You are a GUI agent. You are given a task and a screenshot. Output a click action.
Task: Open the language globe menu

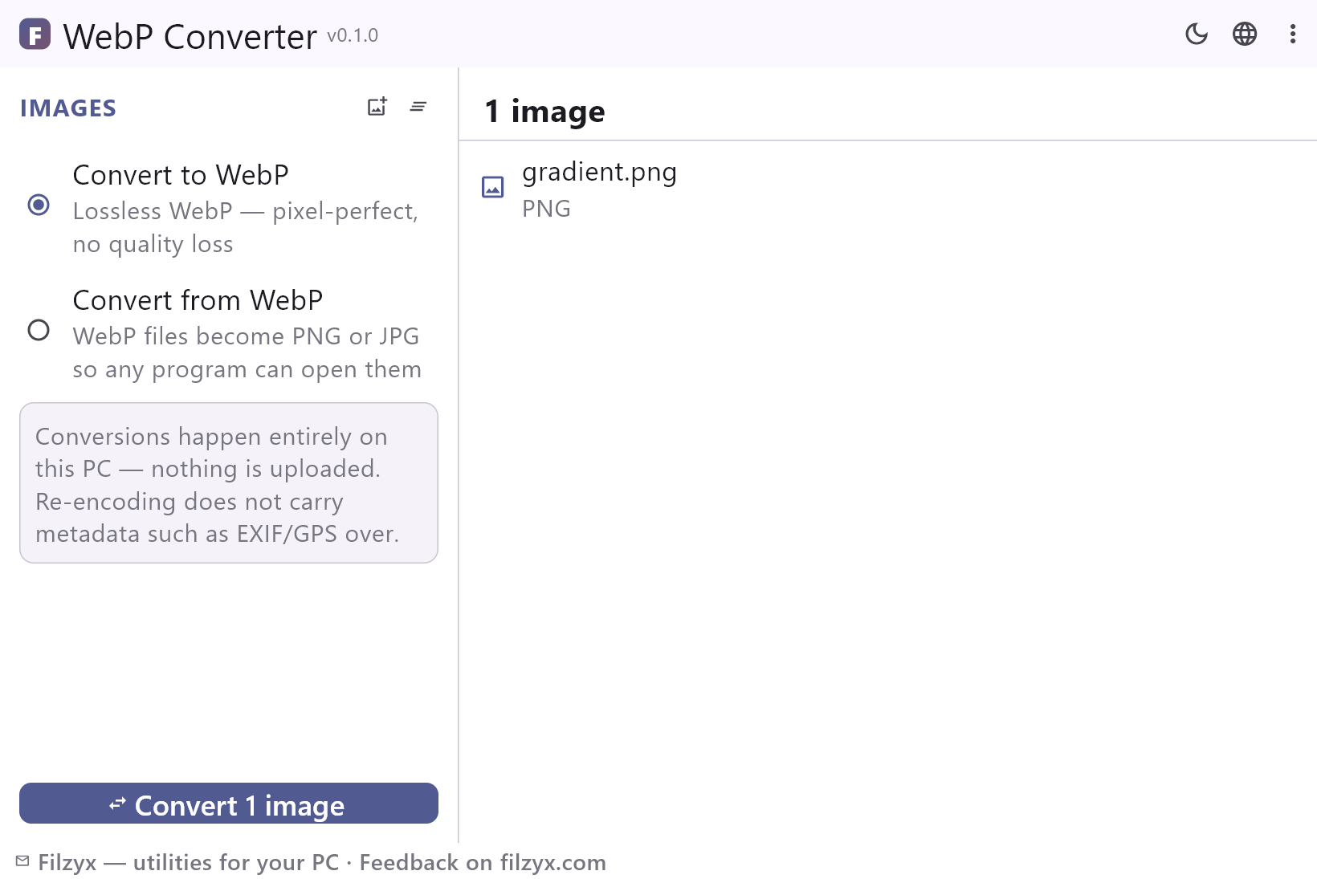tap(1245, 34)
